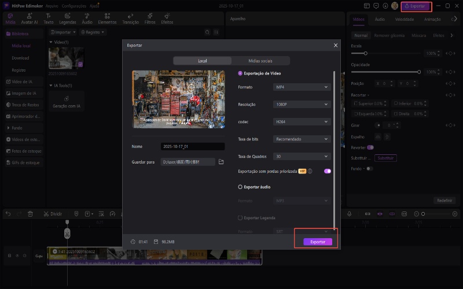This screenshot has width=463, height=289.
Task: Select the Exportação de Vídeo radio button
Action: [x=240, y=73]
